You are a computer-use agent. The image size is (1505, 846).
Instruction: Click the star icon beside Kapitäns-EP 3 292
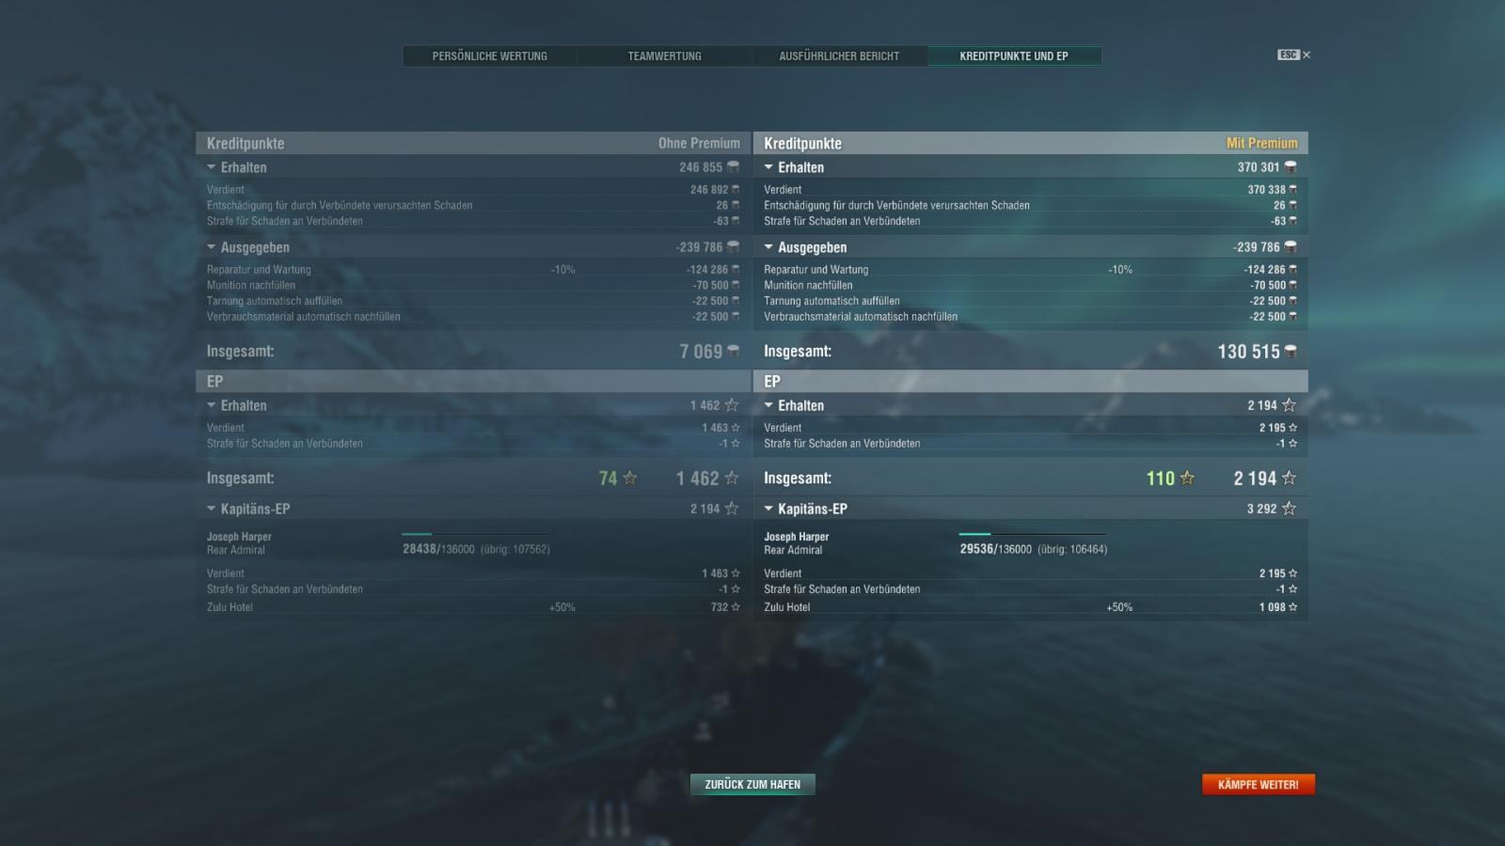coord(1289,509)
